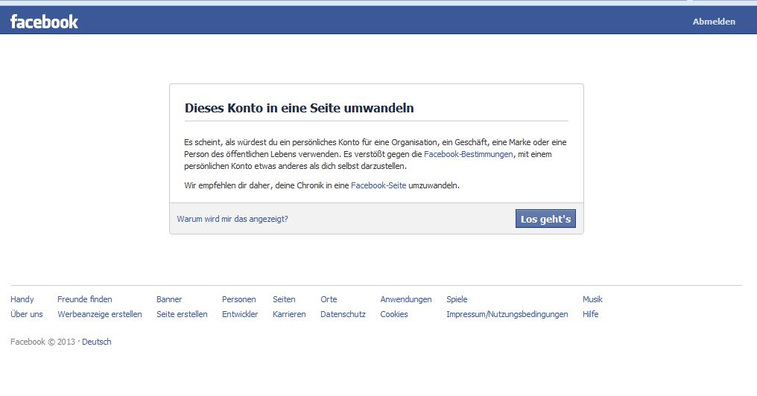Open Handy footer link
Image resolution: width=757 pixels, height=396 pixels.
[22, 299]
